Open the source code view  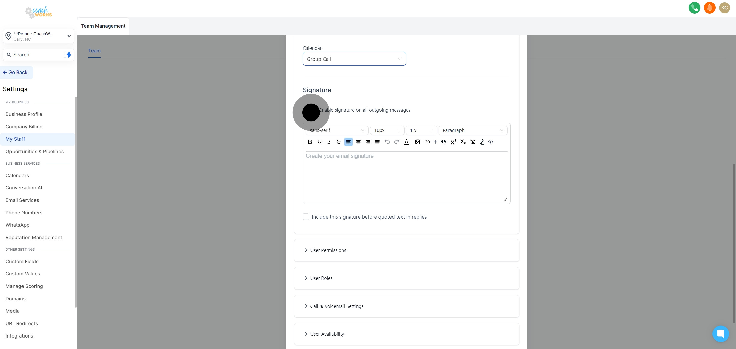tap(491, 142)
